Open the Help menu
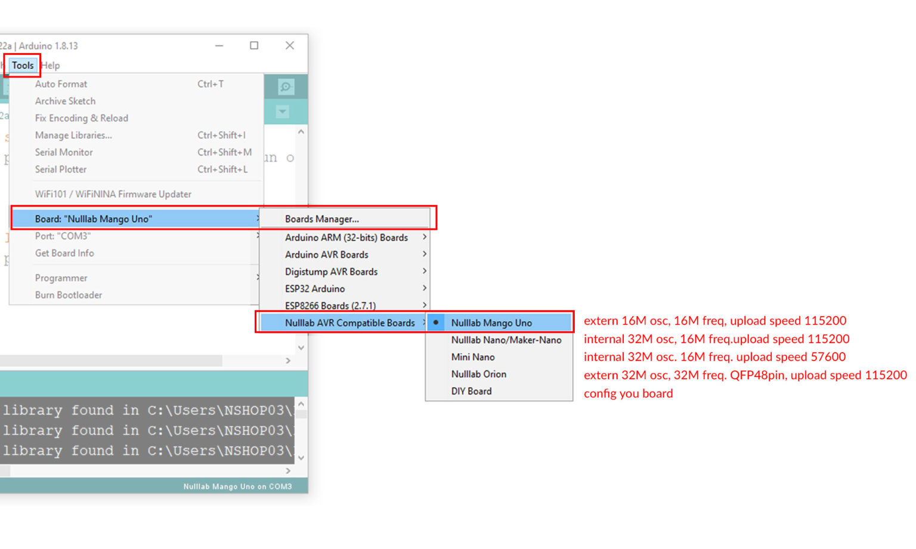This screenshot has width=916, height=549. [x=51, y=65]
